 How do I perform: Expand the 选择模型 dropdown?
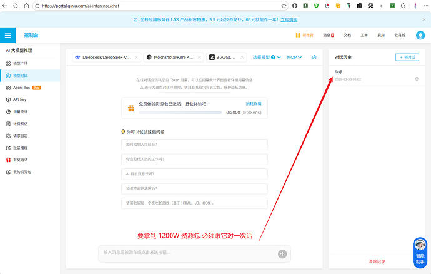267,58
